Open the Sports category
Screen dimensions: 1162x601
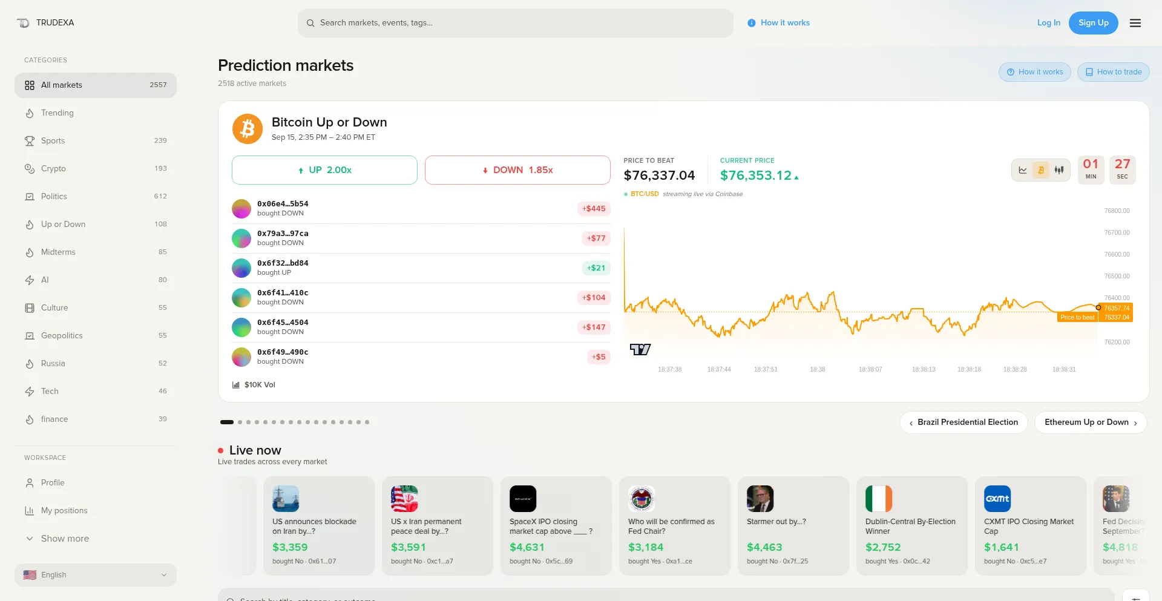tap(96, 141)
